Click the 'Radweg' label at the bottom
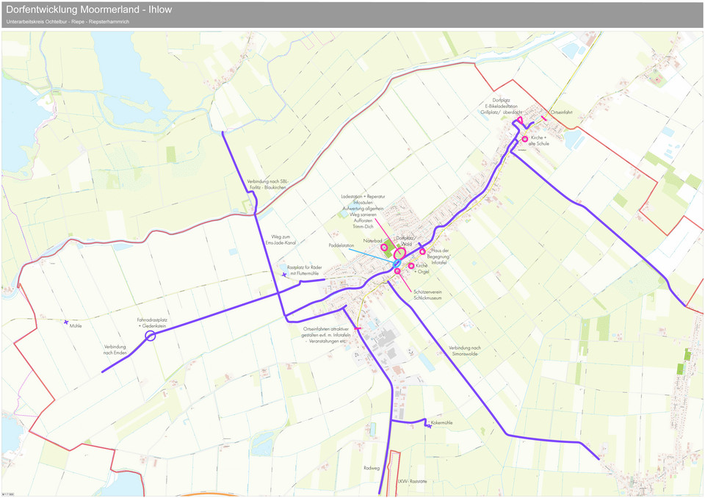 [372, 468]
